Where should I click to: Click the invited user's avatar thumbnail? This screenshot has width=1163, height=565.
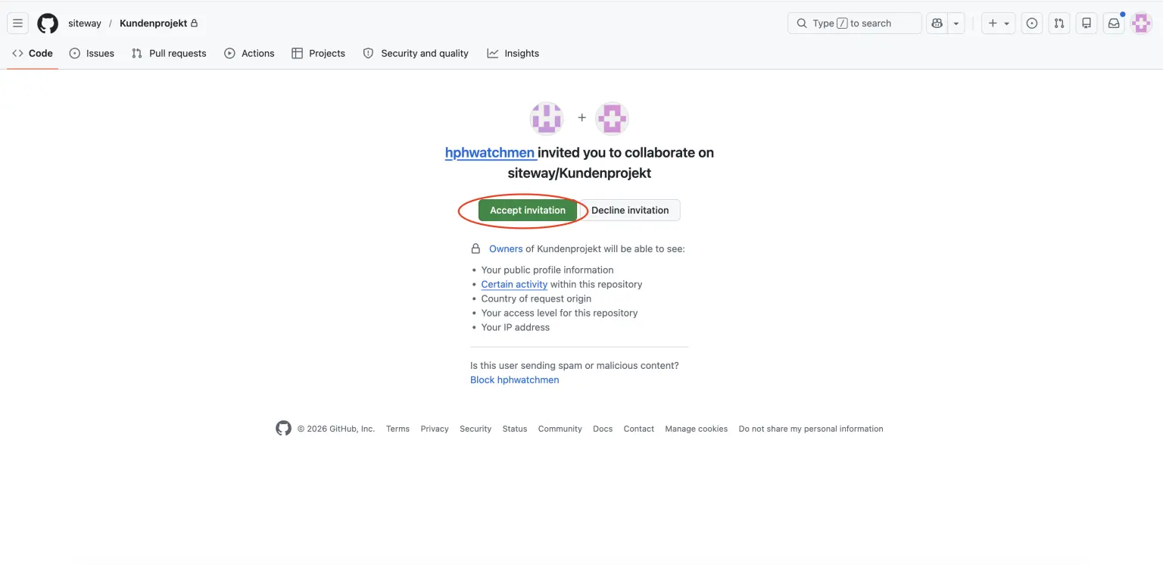point(612,118)
